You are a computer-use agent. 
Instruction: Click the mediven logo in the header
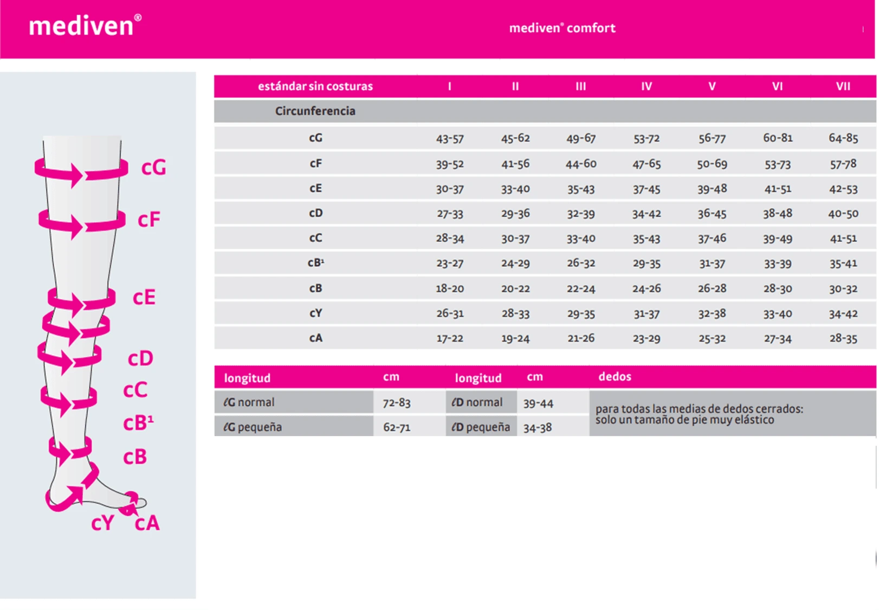(85, 25)
